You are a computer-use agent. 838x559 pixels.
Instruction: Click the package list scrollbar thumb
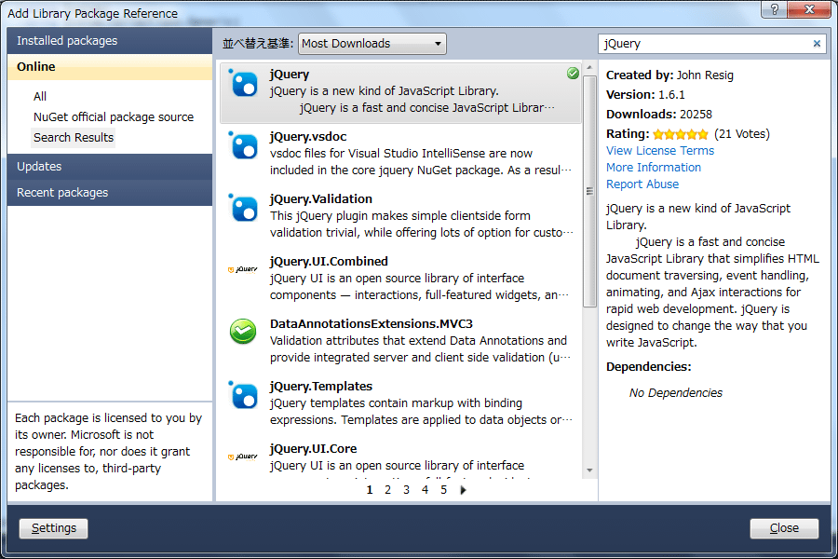pyautogui.click(x=589, y=191)
